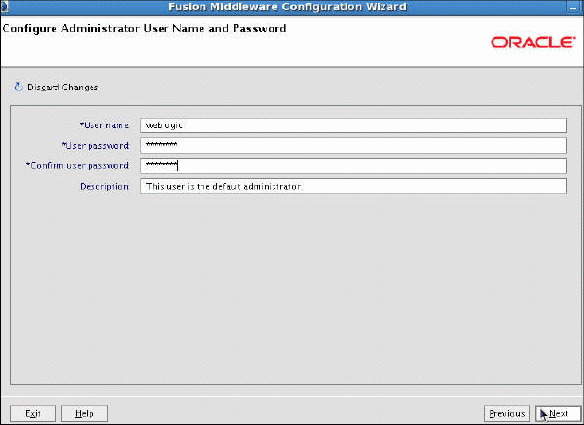Click the Configure Administrator User Name heading
This screenshot has width=584, height=425.
146,29
